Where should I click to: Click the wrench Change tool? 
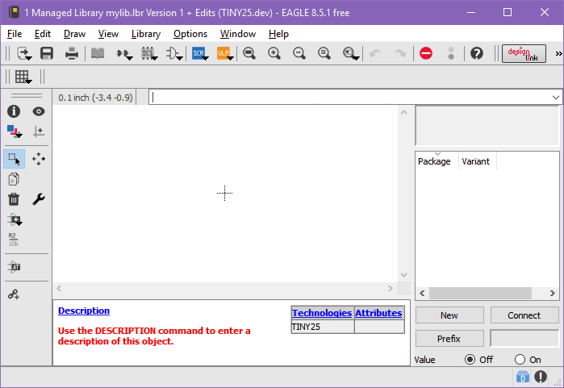[39, 199]
